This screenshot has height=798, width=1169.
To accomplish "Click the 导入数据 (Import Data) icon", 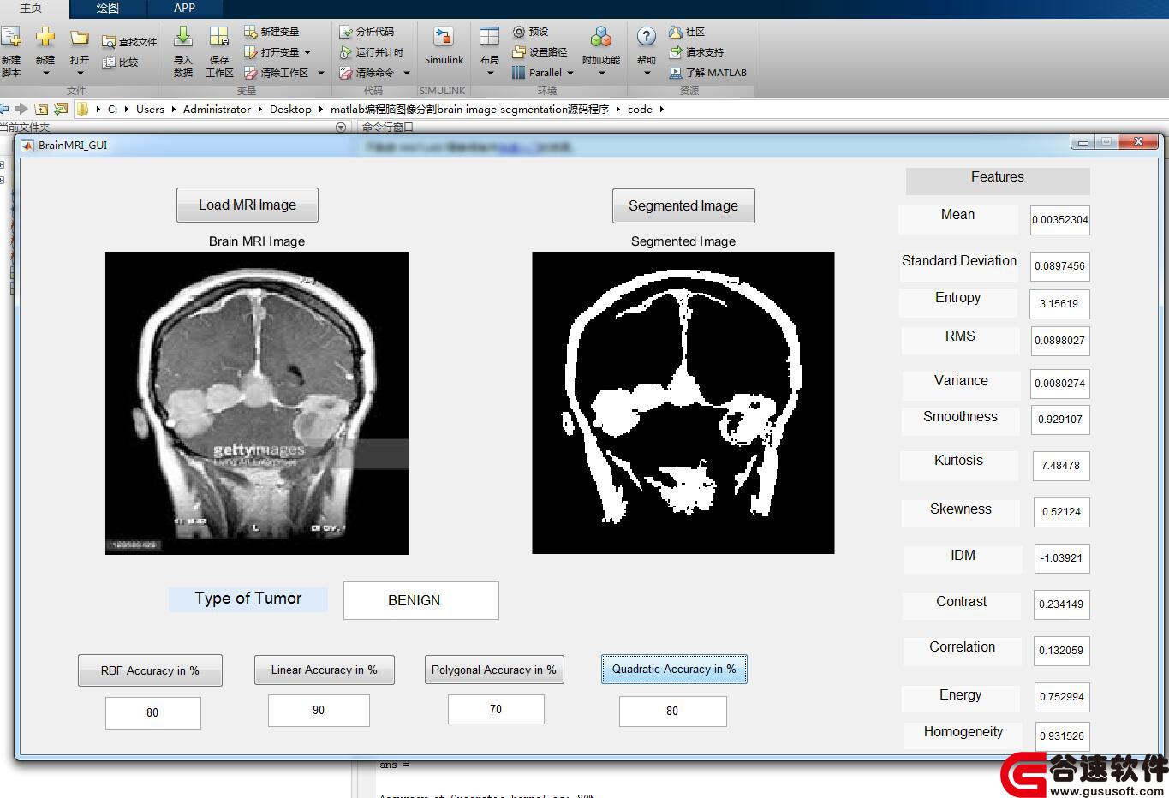I will (x=183, y=36).
